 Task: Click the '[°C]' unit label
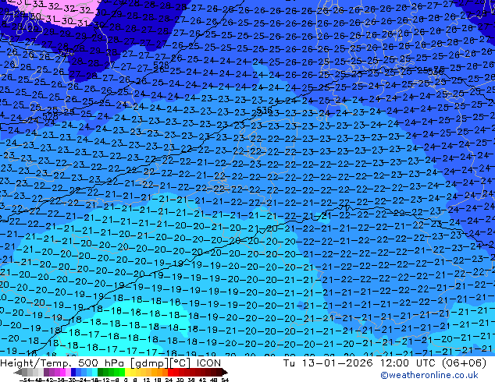180,363
